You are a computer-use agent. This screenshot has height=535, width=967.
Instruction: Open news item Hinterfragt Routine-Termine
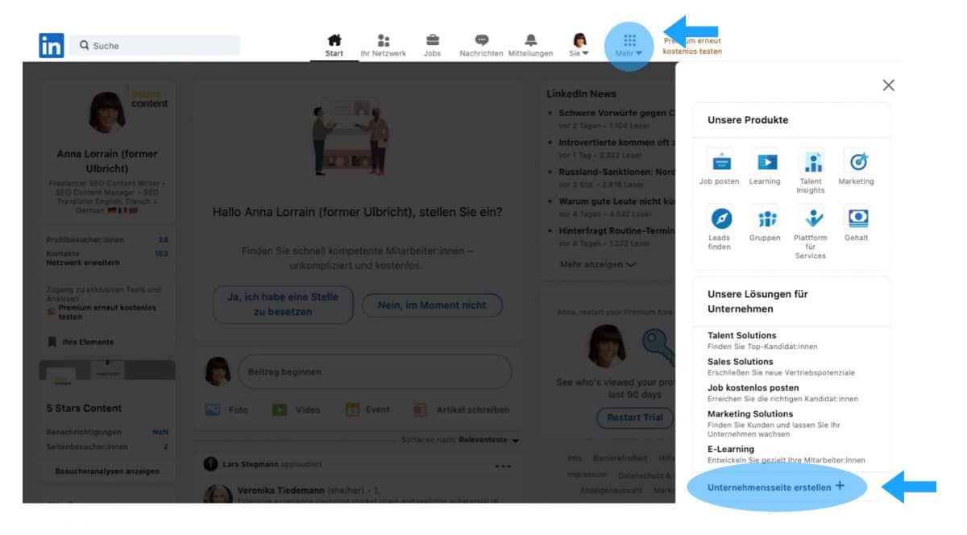coord(616,230)
